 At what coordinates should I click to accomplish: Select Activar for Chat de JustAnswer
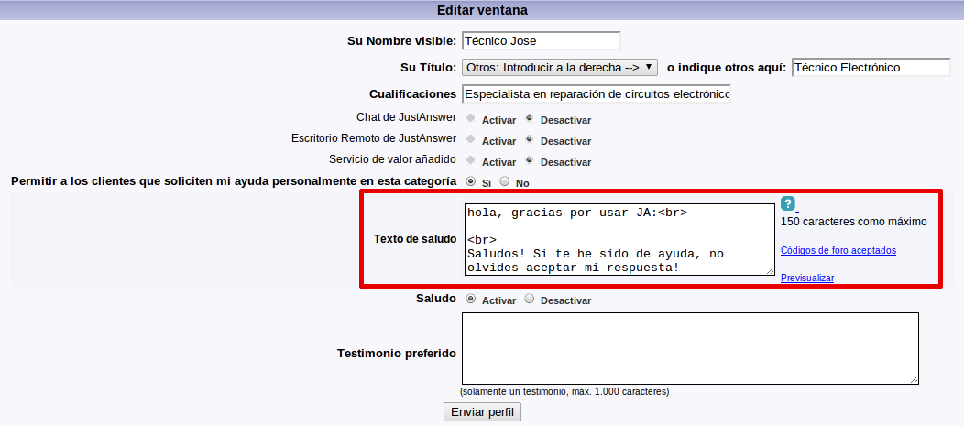coord(471,118)
